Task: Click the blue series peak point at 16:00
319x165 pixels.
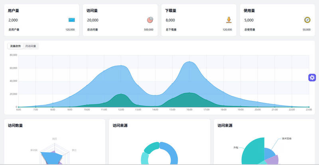Action: pos(189,62)
